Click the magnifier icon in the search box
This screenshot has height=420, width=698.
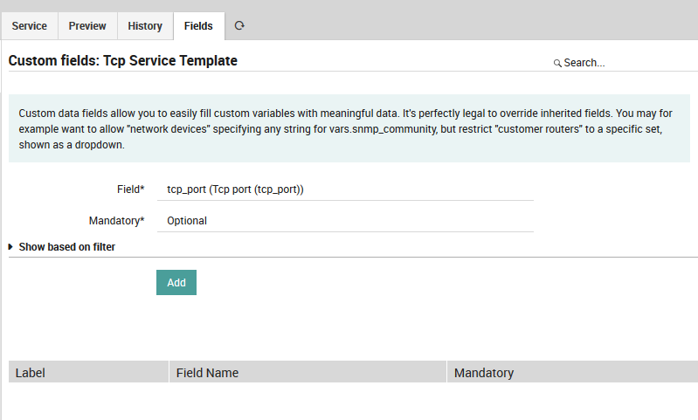click(557, 64)
